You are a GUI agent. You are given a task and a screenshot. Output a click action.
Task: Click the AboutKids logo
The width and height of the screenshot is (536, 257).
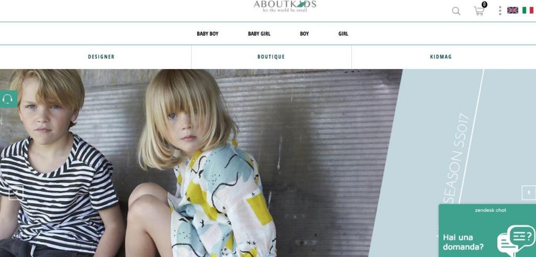pos(285,6)
